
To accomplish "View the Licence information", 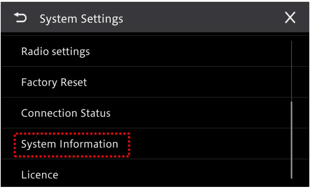I will [39, 175].
